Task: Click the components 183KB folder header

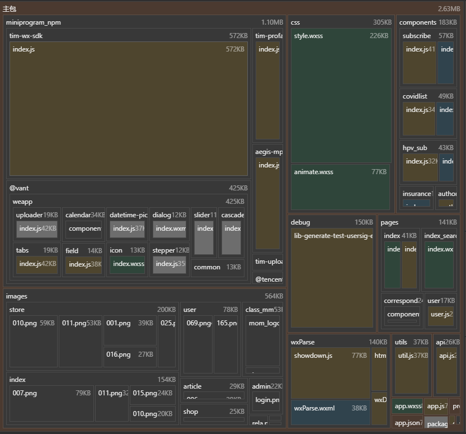Action: 428,22
